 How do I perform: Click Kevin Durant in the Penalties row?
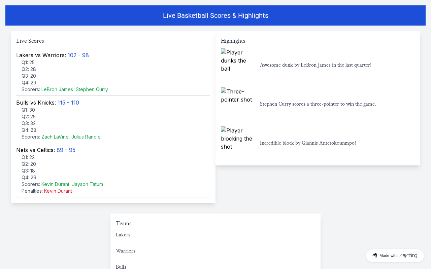[x=58, y=191]
